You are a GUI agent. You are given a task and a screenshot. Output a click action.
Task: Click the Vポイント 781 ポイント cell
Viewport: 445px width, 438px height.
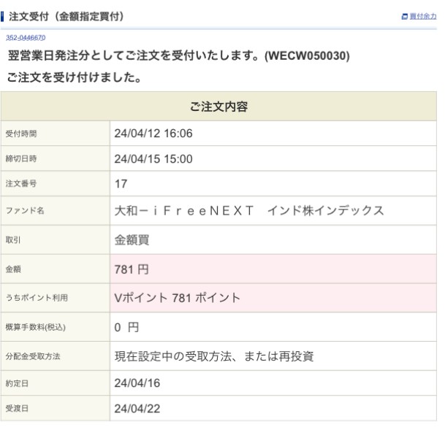pyautogui.click(x=178, y=298)
